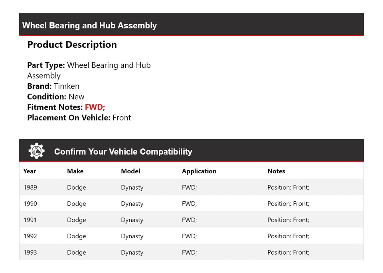Click the Condition: New text
The height and width of the screenshot is (273, 383).
(x=56, y=96)
